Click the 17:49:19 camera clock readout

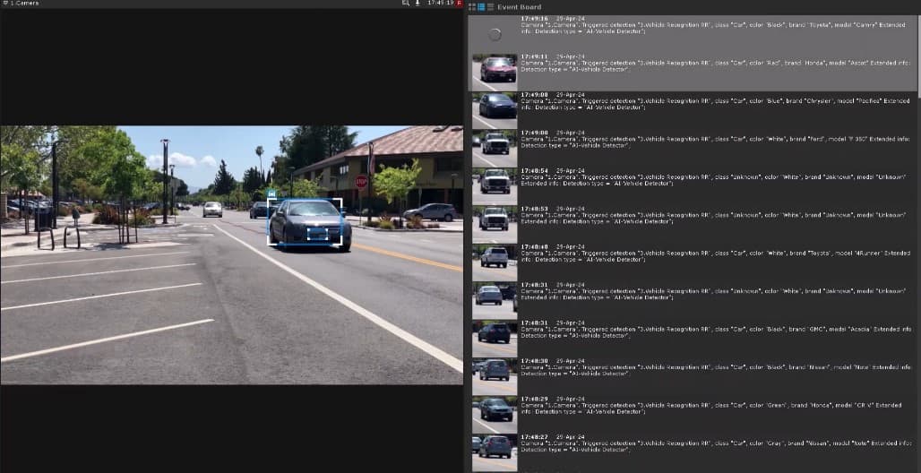coord(441,3)
